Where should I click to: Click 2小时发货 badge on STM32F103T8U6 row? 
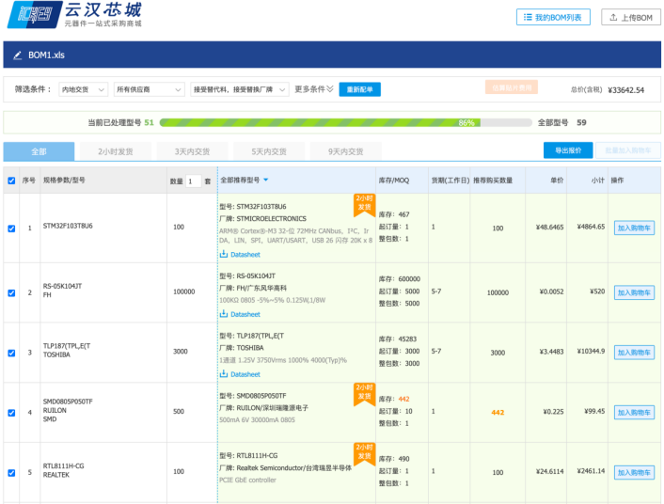point(363,204)
